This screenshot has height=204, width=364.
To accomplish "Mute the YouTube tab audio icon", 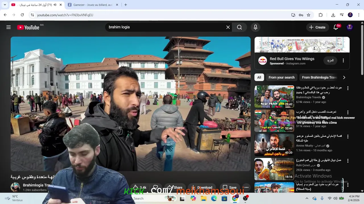I will pyautogui.click(x=55, y=5).
